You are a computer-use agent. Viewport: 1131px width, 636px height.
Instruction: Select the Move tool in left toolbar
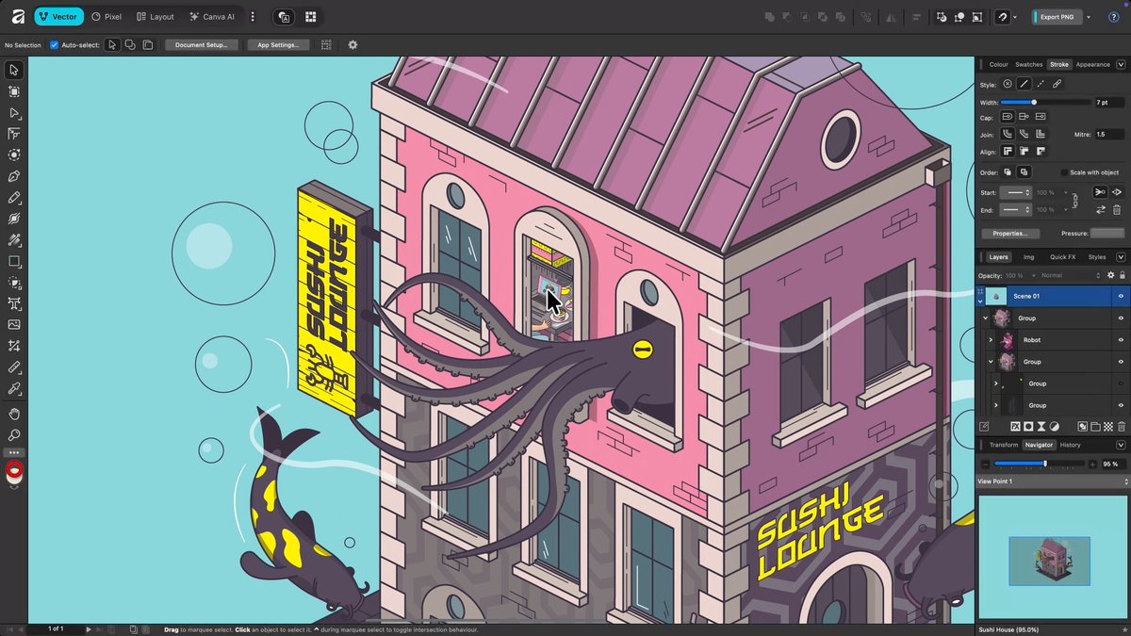14,70
